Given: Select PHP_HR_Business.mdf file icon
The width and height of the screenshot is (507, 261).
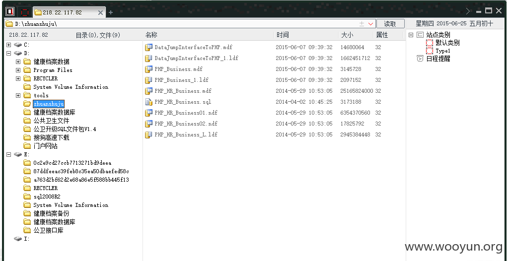Looking at the screenshot, I should click(x=148, y=91).
